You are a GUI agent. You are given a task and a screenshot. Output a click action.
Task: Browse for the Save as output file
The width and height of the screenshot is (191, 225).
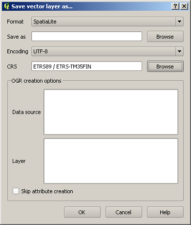[x=165, y=37]
